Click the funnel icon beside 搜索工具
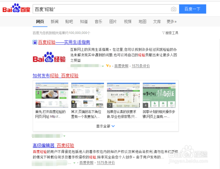 [164, 33]
